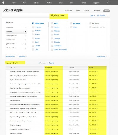Image resolution: width=118 pixels, height=135 pixels.
Task: Click the Location row dark circle icon
Action: pos(25,32)
